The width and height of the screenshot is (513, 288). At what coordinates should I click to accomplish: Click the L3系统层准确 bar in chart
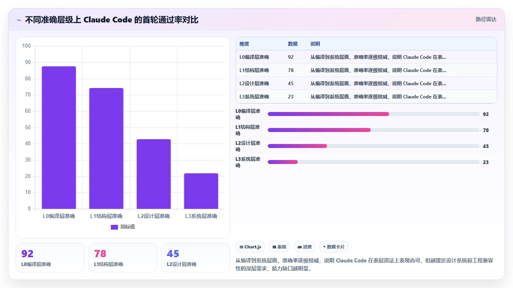(x=201, y=191)
